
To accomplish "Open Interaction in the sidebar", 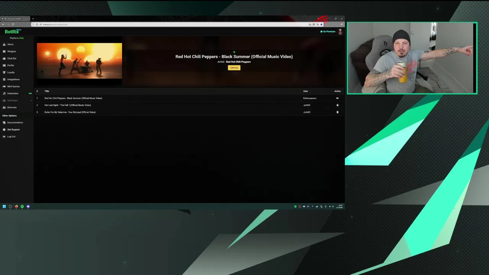I will point(11,93).
